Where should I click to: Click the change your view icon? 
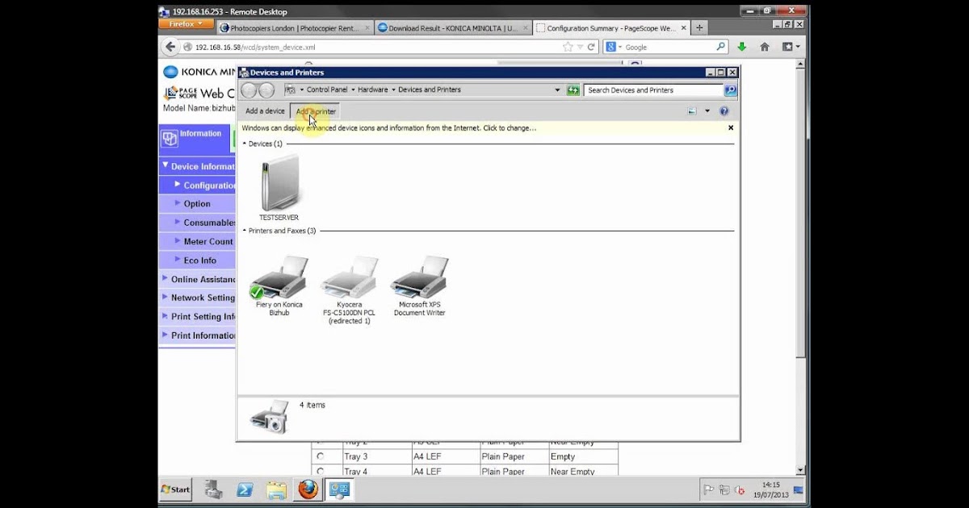[693, 111]
